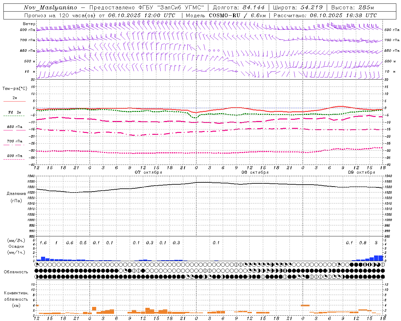This screenshot has height=321, width=401.
Task: Click '850 гПа' in the temperature legend
Action: tap(14, 127)
